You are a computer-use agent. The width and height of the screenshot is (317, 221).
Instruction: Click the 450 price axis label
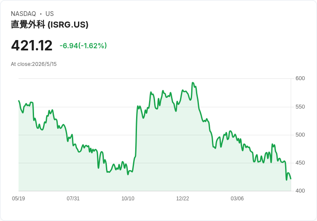coord(300,163)
